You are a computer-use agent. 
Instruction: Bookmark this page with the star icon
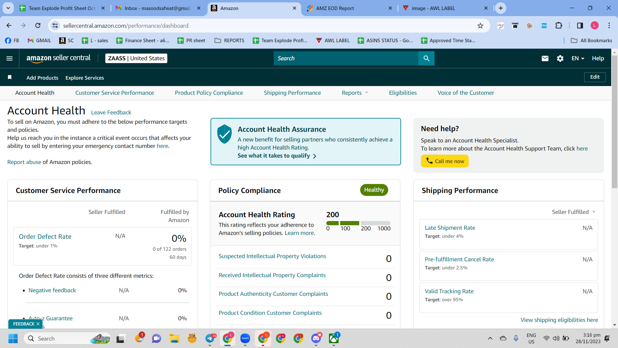[x=480, y=26]
